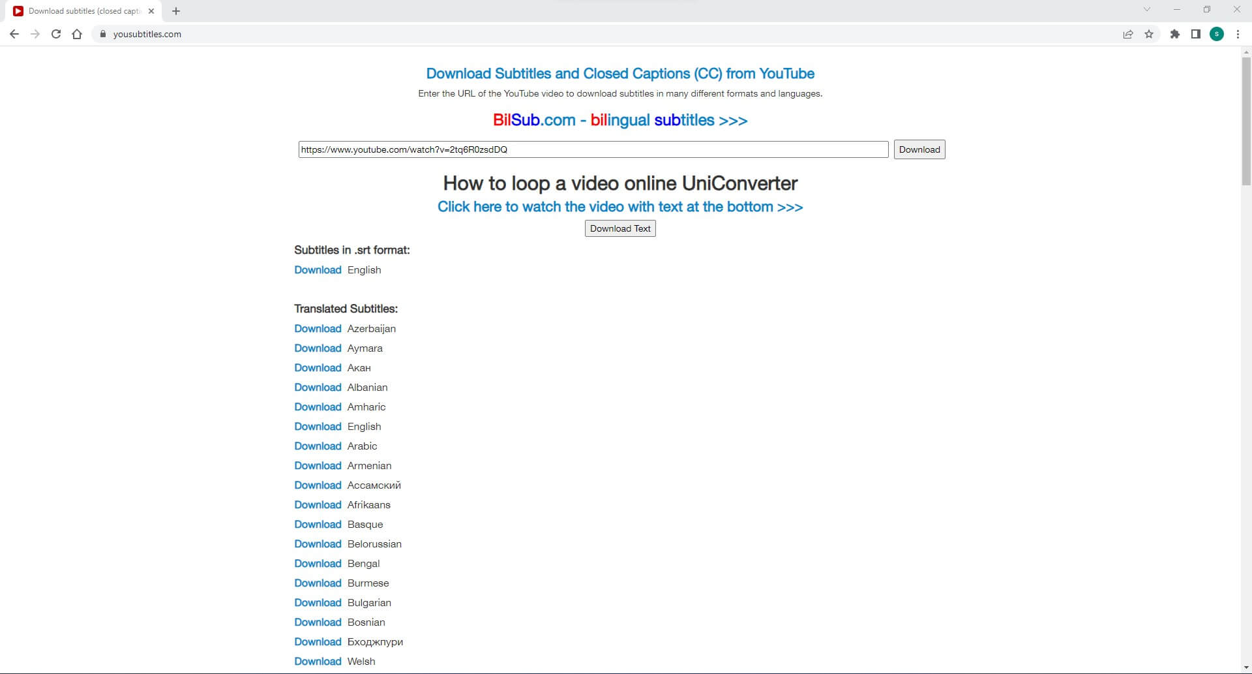1252x674 pixels.
Task: Open 'Click here to watch the video' link
Action: point(620,207)
